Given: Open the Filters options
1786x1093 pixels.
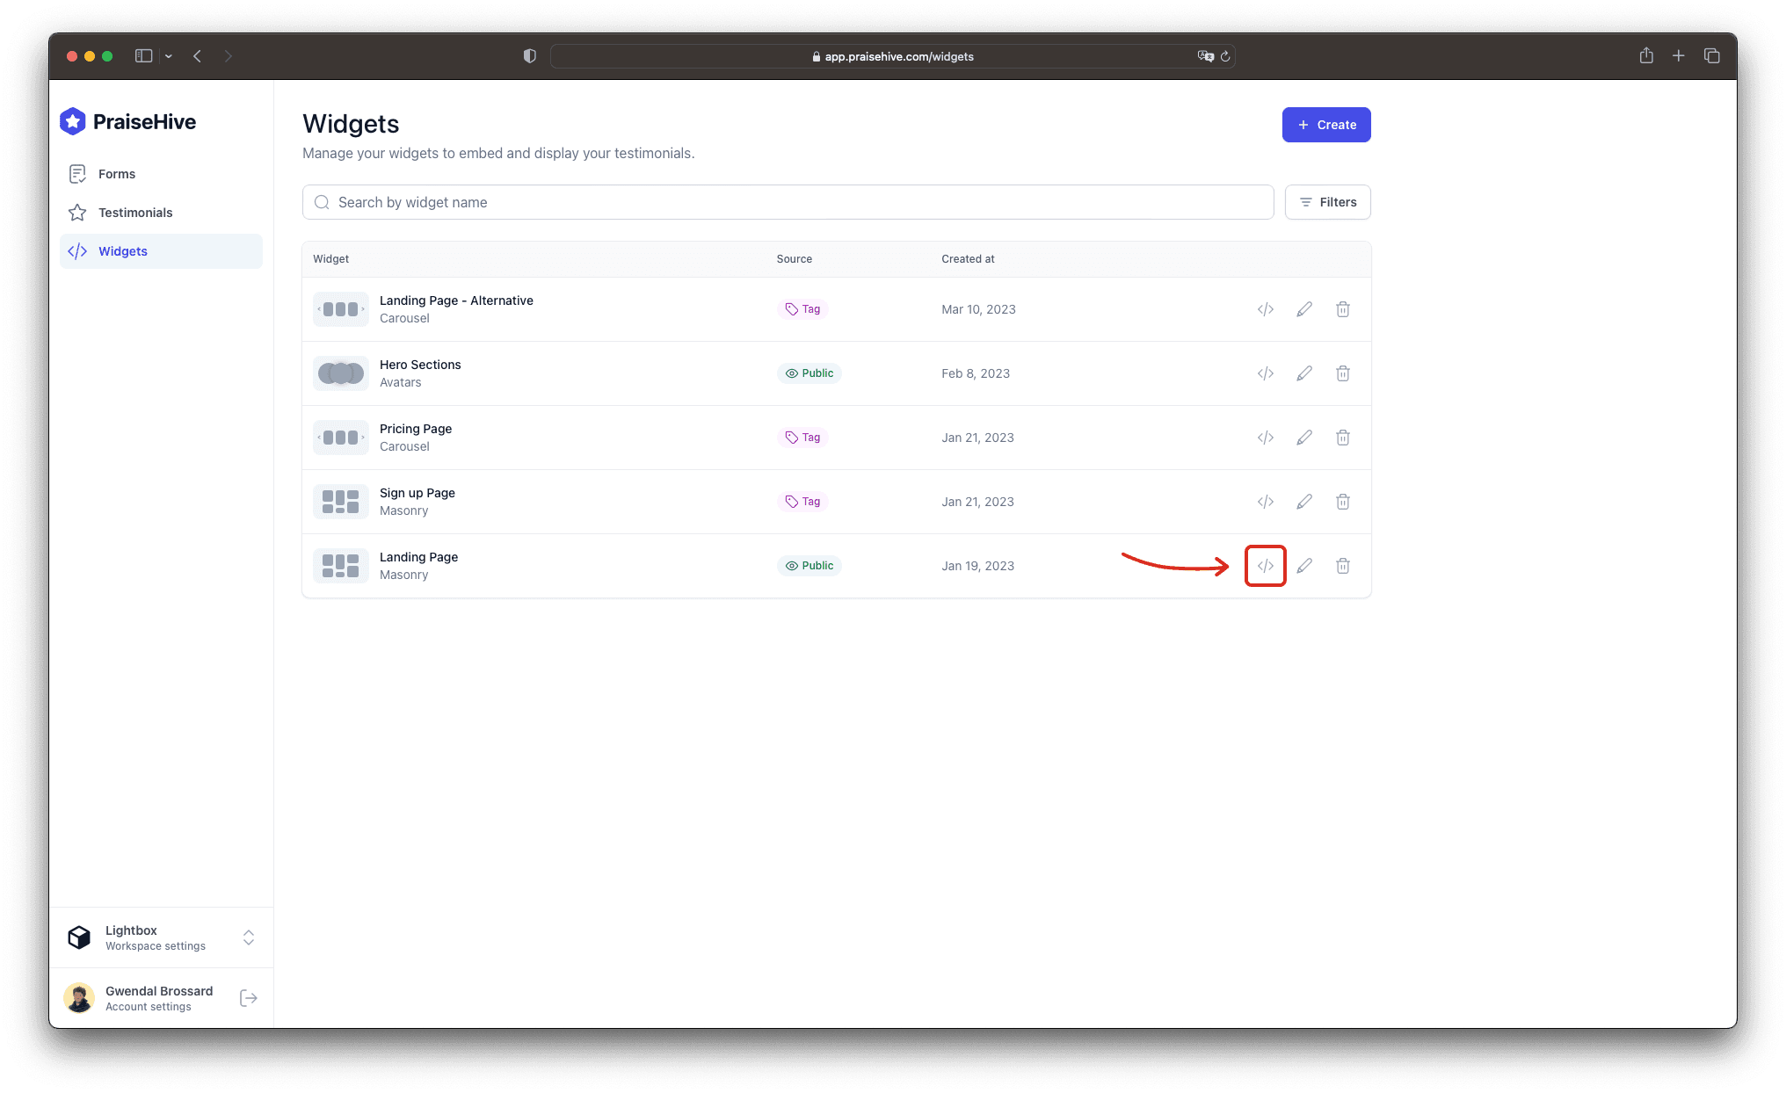Looking at the screenshot, I should (1327, 201).
